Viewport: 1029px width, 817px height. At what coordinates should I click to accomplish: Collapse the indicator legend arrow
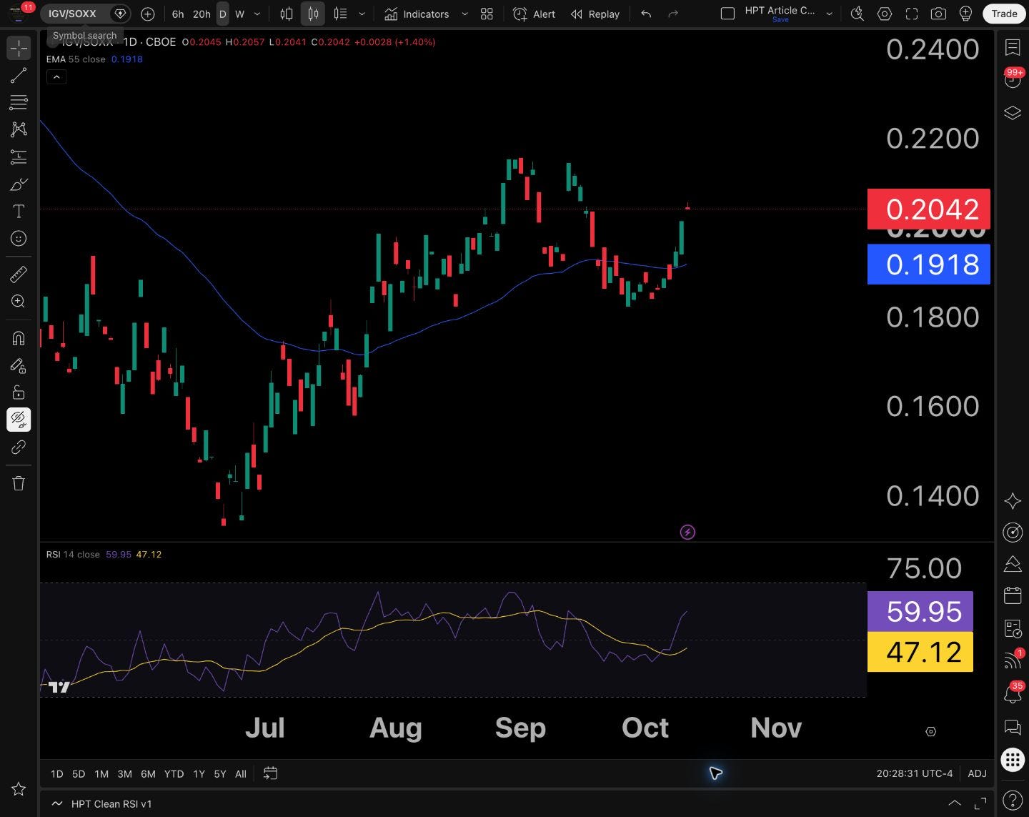point(56,76)
